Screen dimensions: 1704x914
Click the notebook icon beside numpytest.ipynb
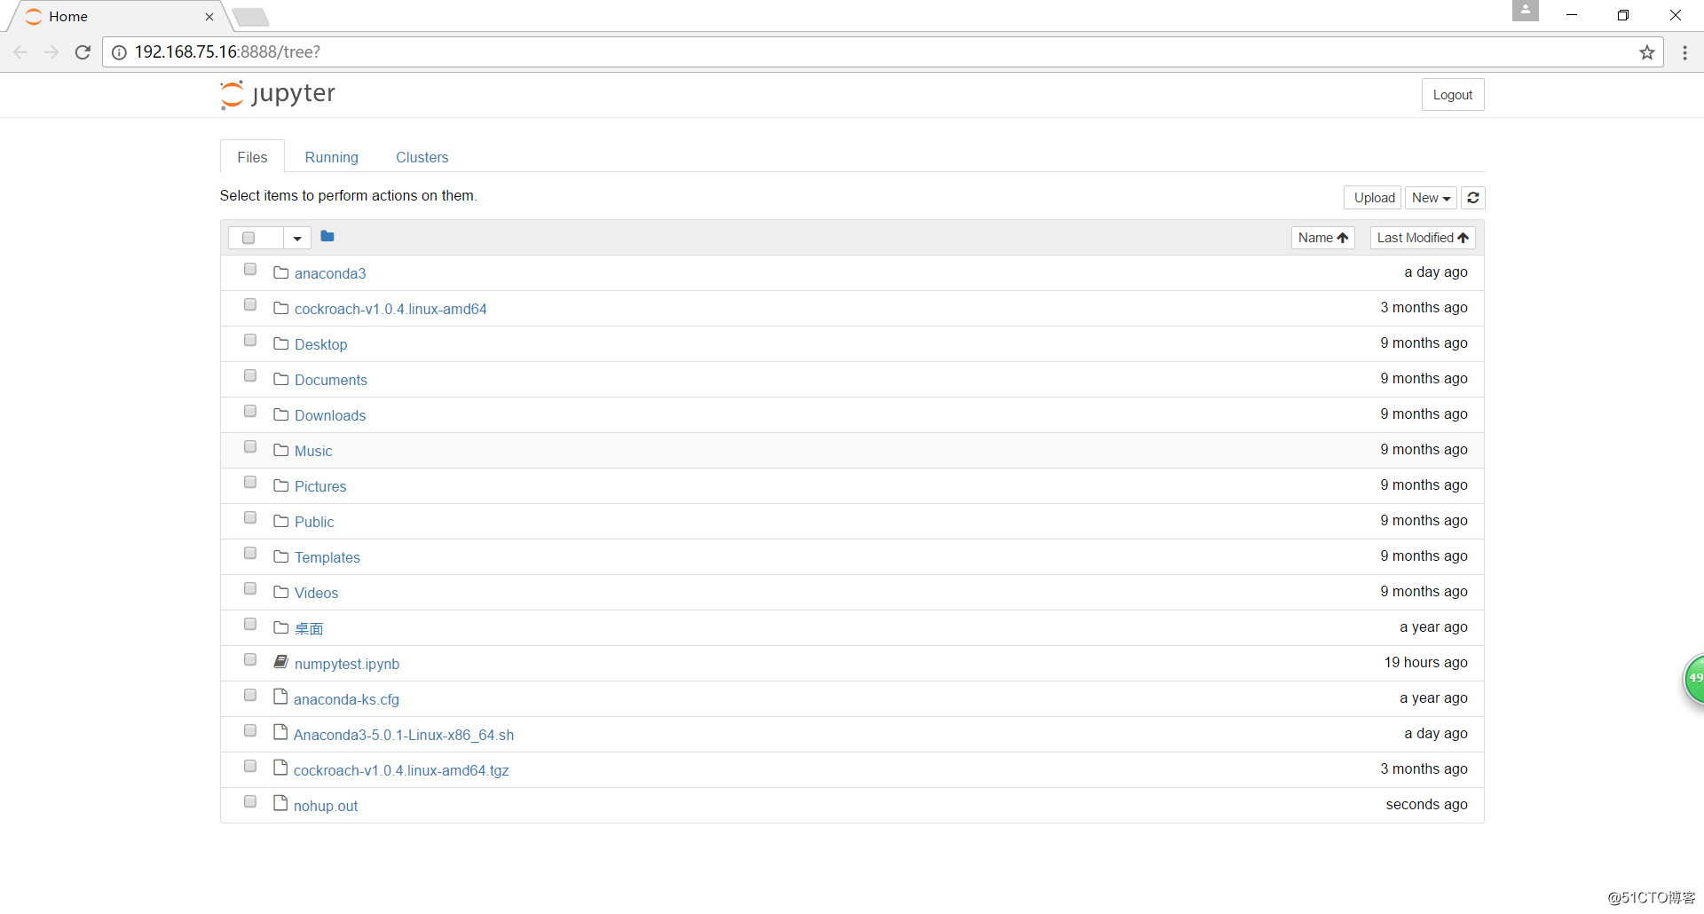coord(280,661)
